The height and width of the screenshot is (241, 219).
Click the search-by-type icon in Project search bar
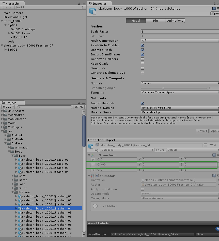[x=76, y=107]
